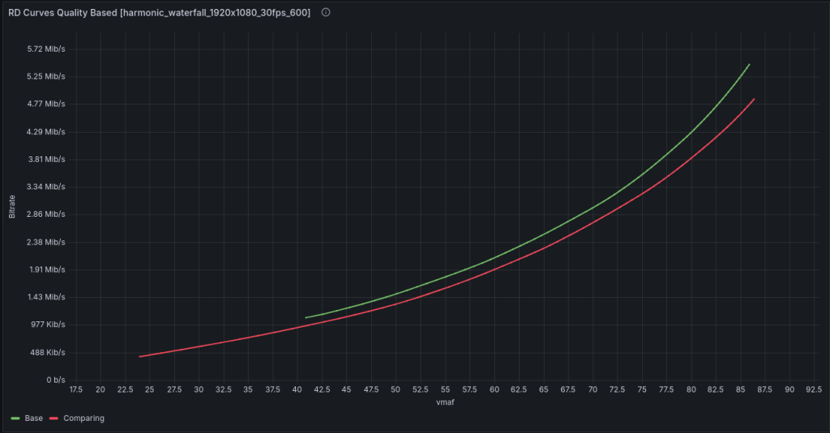Viewport: 830px width, 433px height.
Task: Click the info icon beside panel title
Action: click(326, 13)
